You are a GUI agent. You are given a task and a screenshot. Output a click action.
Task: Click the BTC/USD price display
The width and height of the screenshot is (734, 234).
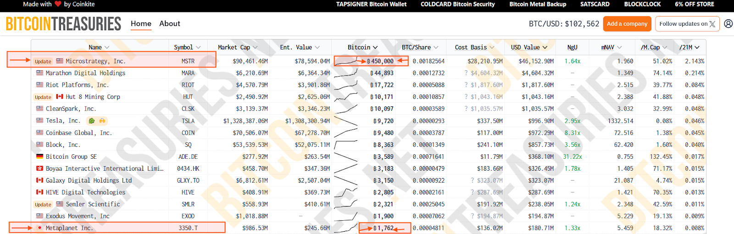564,24
